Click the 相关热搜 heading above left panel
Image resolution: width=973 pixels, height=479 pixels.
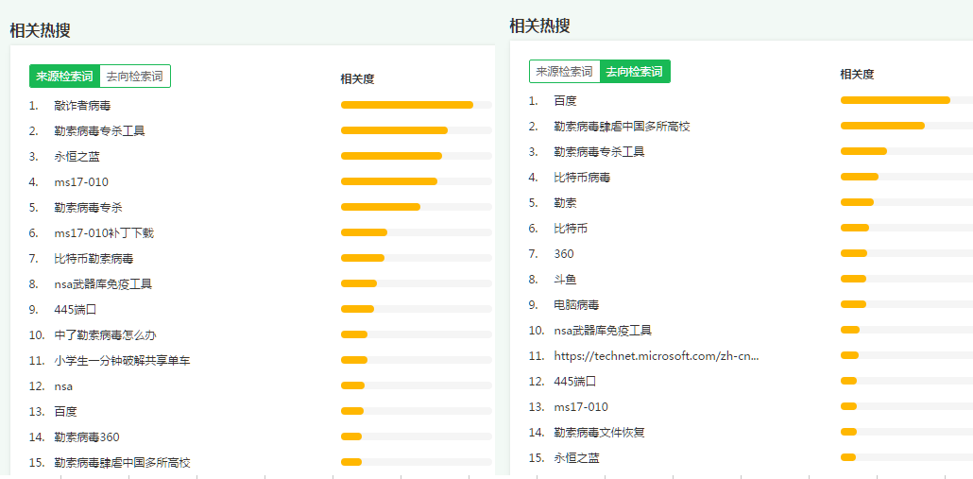(x=40, y=30)
